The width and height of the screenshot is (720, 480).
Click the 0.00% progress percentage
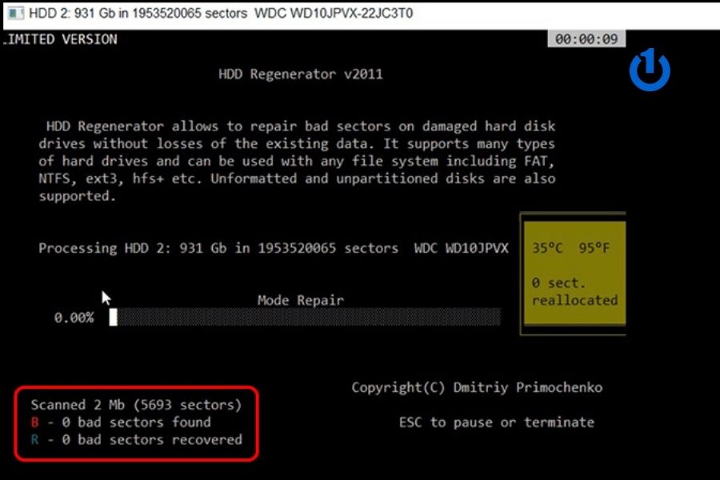pos(74,318)
